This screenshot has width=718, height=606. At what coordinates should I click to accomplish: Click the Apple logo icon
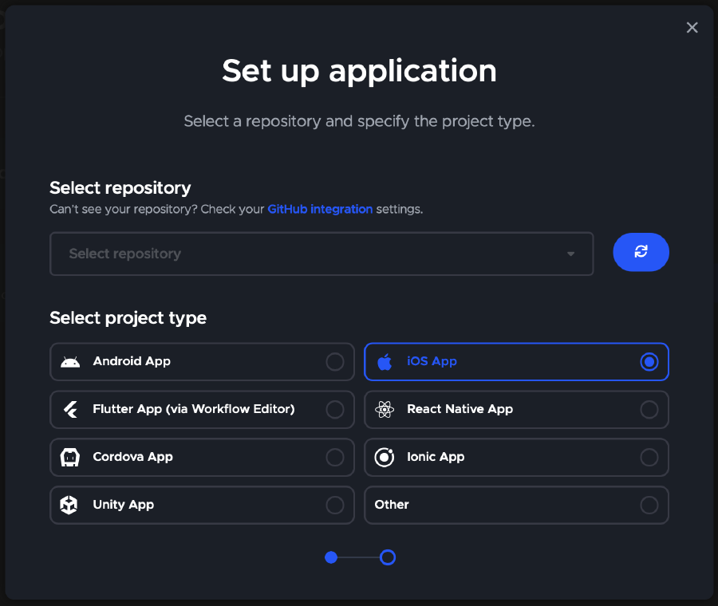(x=385, y=362)
